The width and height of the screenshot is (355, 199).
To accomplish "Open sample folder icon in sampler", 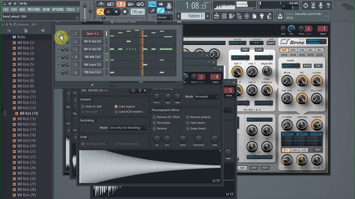I will click(133, 90).
